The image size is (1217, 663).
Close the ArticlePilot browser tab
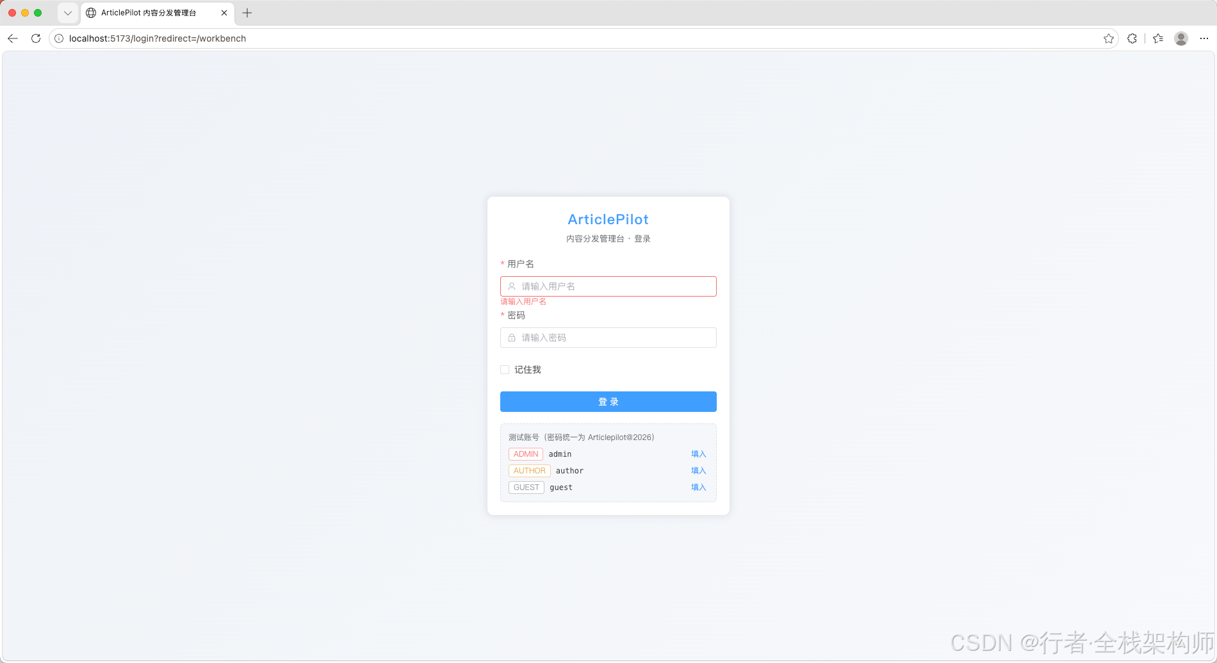224,13
